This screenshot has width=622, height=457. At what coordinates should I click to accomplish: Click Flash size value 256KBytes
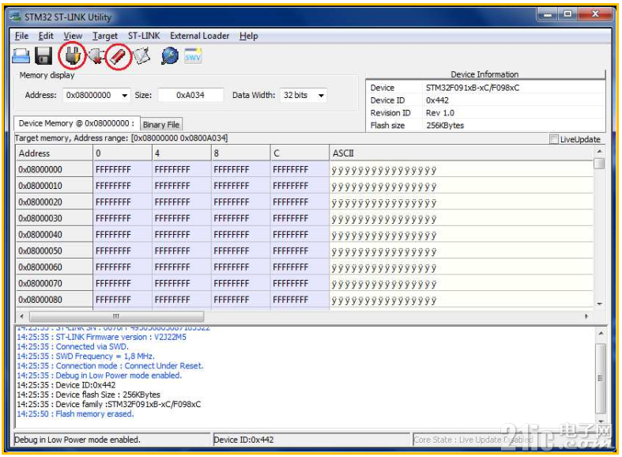tap(445, 126)
